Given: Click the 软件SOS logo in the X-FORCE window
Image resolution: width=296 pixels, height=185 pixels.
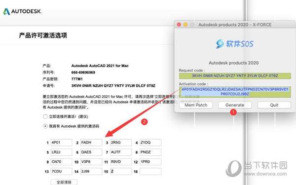Looking at the screenshot, I should pyautogui.click(x=235, y=44).
